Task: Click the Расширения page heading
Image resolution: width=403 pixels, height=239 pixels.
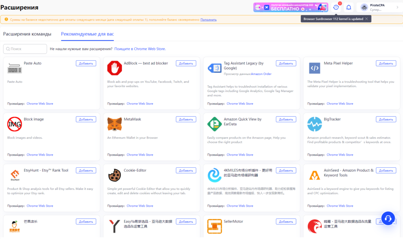Action: 19,7
